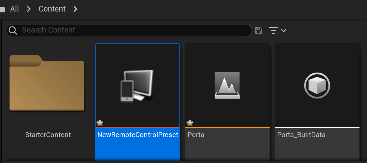The height and width of the screenshot is (163, 367).
Task: Click the NewRemoteControlPreset name label
Action: pos(138,135)
